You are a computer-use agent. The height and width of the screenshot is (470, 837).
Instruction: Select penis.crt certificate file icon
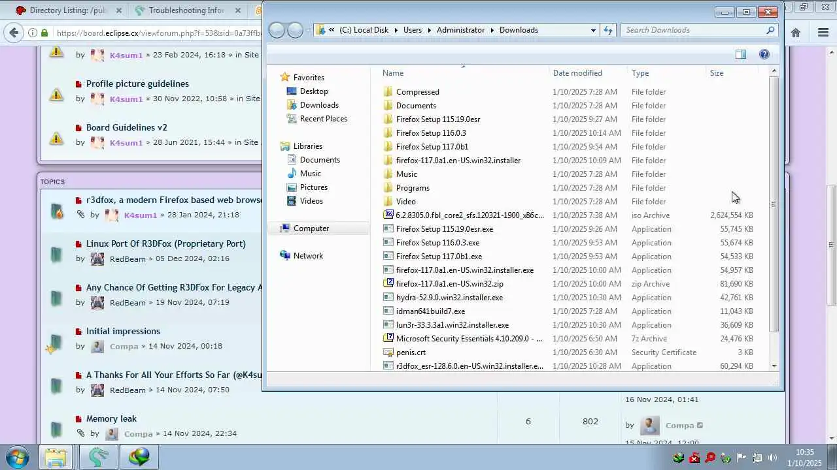point(388,352)
